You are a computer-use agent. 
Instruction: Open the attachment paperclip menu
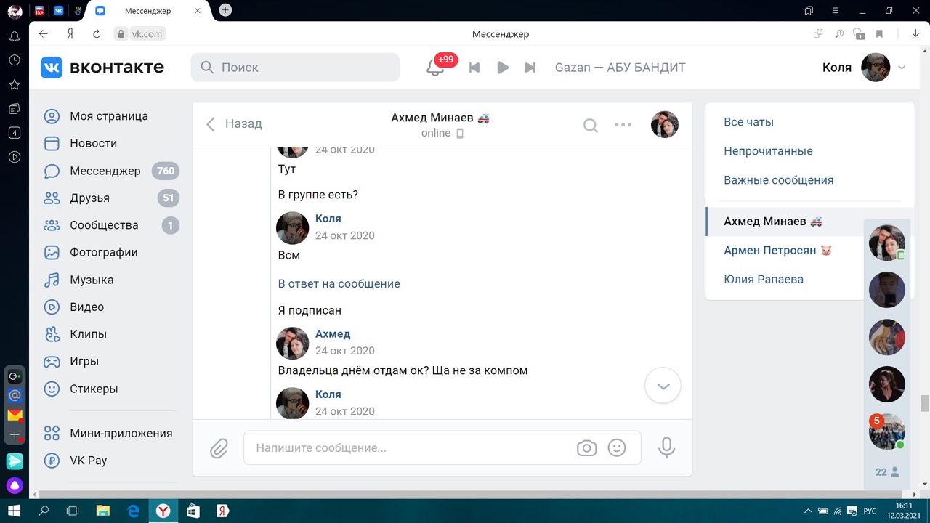219,448
